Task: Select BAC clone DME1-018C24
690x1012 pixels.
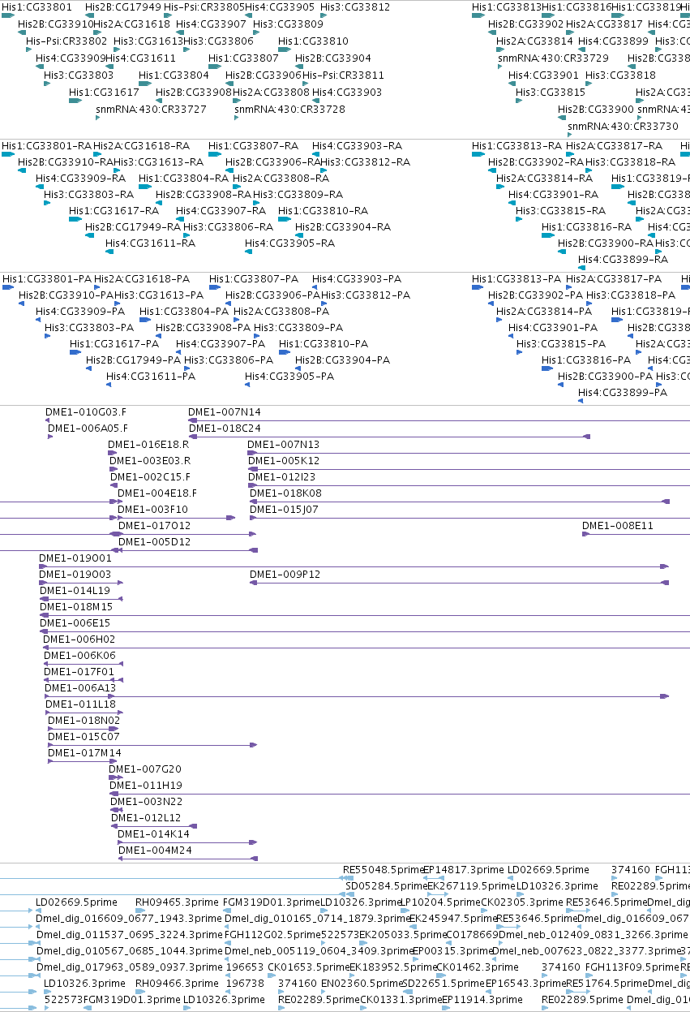Action: pos(225,428)
